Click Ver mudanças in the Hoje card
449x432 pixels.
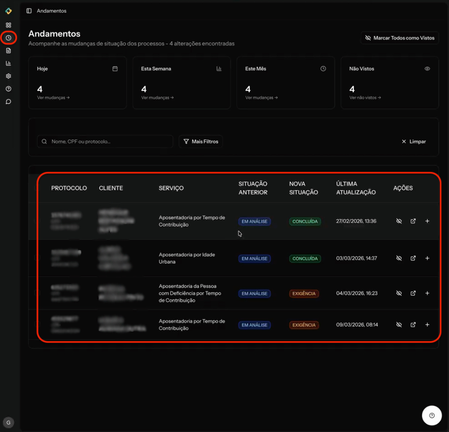click(53, 98)
